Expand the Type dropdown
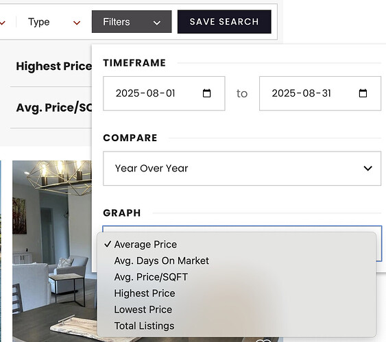Screen dimensions: 386x342 (53, 22)
